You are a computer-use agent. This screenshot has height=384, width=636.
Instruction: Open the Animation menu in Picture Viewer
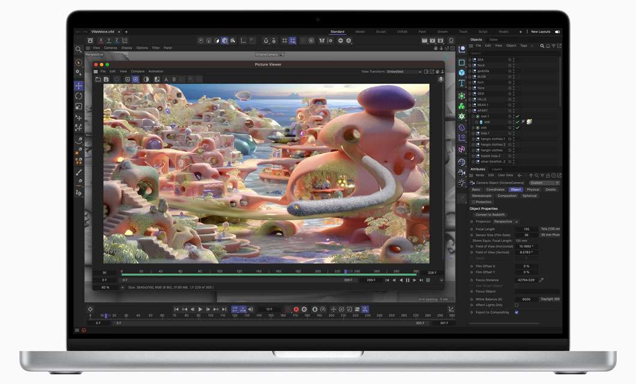(155, 71)
